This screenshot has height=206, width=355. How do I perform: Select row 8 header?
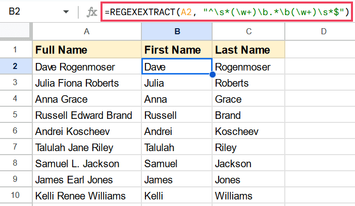coord(16,163)
